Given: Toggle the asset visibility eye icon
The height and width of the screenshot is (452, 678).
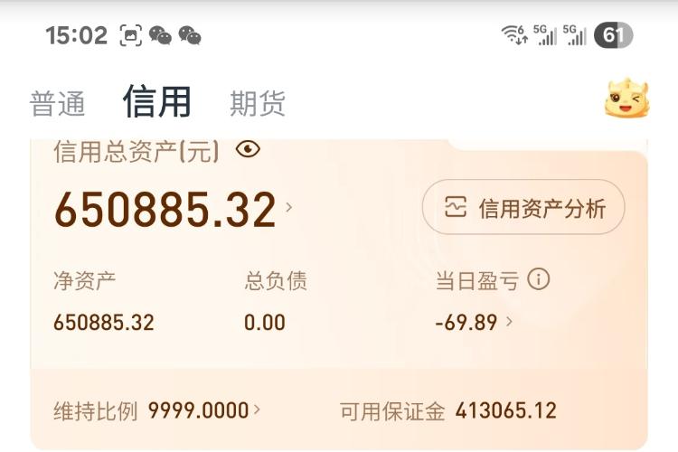Looking at the screenshot, I should click(x=248, y=149).
